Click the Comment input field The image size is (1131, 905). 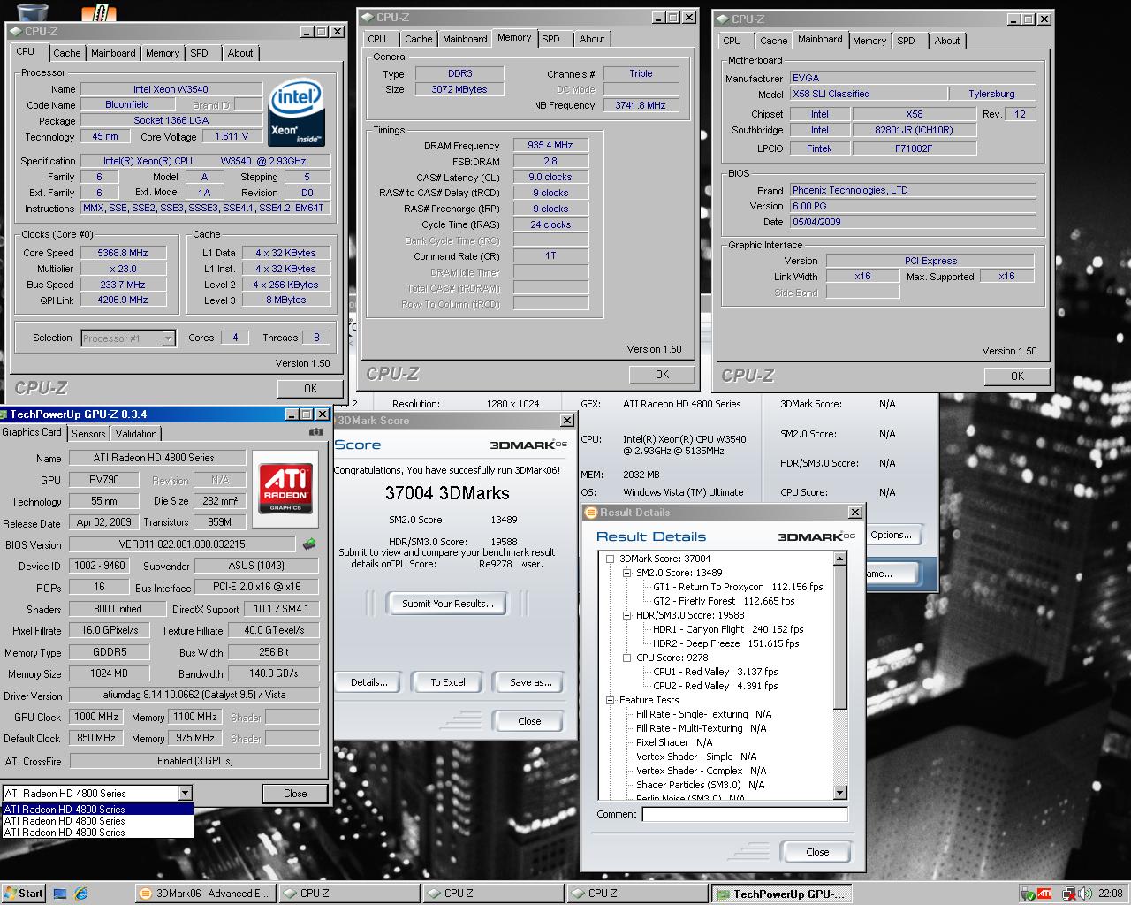tap(745, 814)
